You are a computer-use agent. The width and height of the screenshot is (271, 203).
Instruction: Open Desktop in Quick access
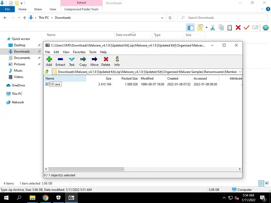(x=20, y=45)
